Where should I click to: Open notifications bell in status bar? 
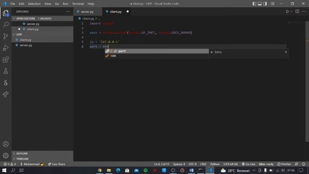tap(304, 164)
